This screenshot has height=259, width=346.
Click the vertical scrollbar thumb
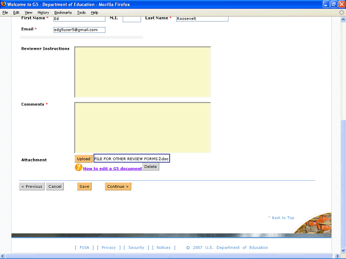(x=343, y=183)
